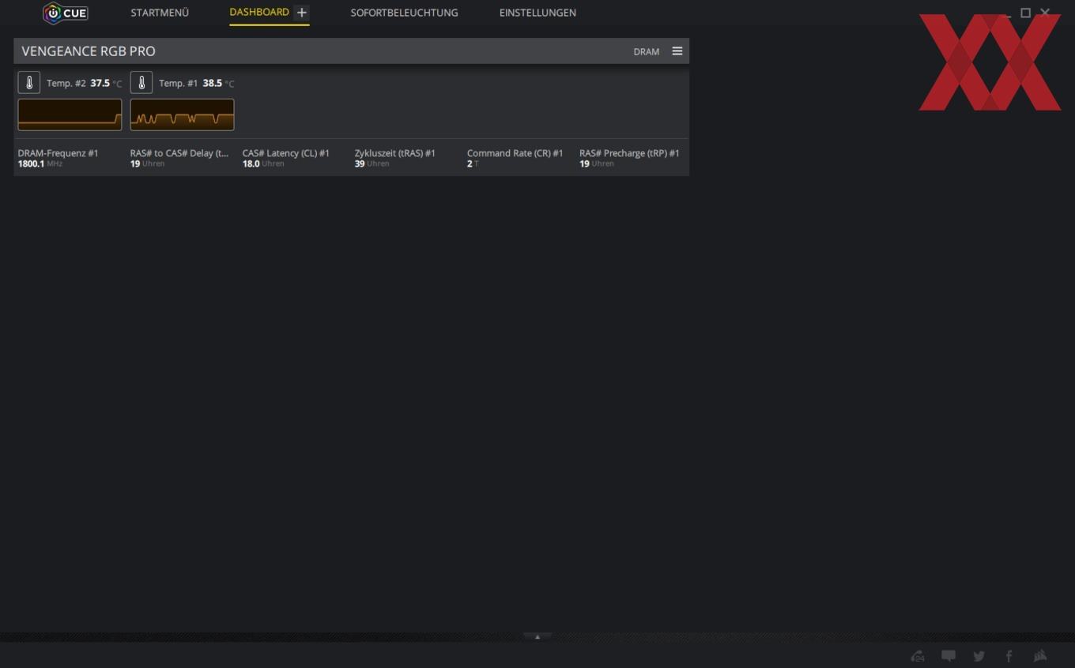Open the Twitter icon in the footer
Image resolution: width=1075 pixels, height=668 pixels.
click(x=979, y=655)
